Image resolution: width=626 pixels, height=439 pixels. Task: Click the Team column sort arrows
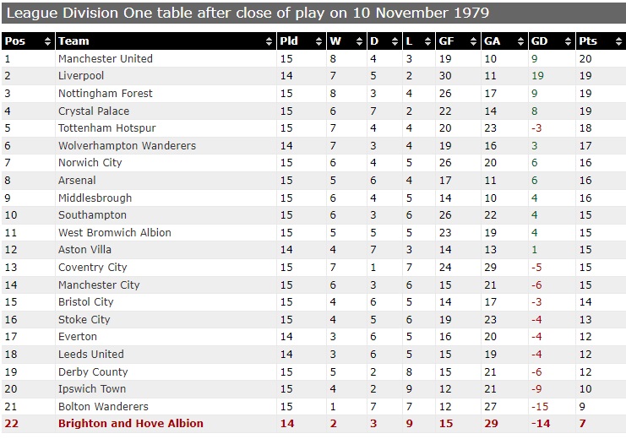269,41
